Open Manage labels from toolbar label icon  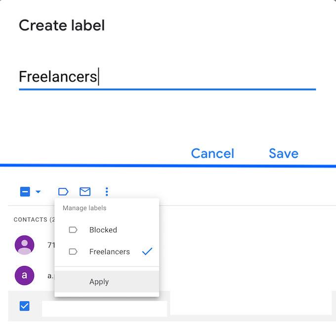pyautogui.click(x=63, y=192)
